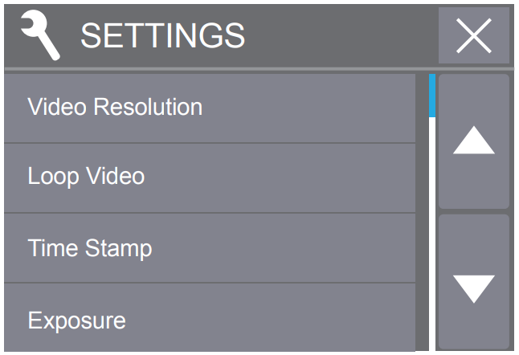The height and width of the screenshot is (355, 519).
Task: Move the list down using the inverted triangle
Action: point(474,289)
